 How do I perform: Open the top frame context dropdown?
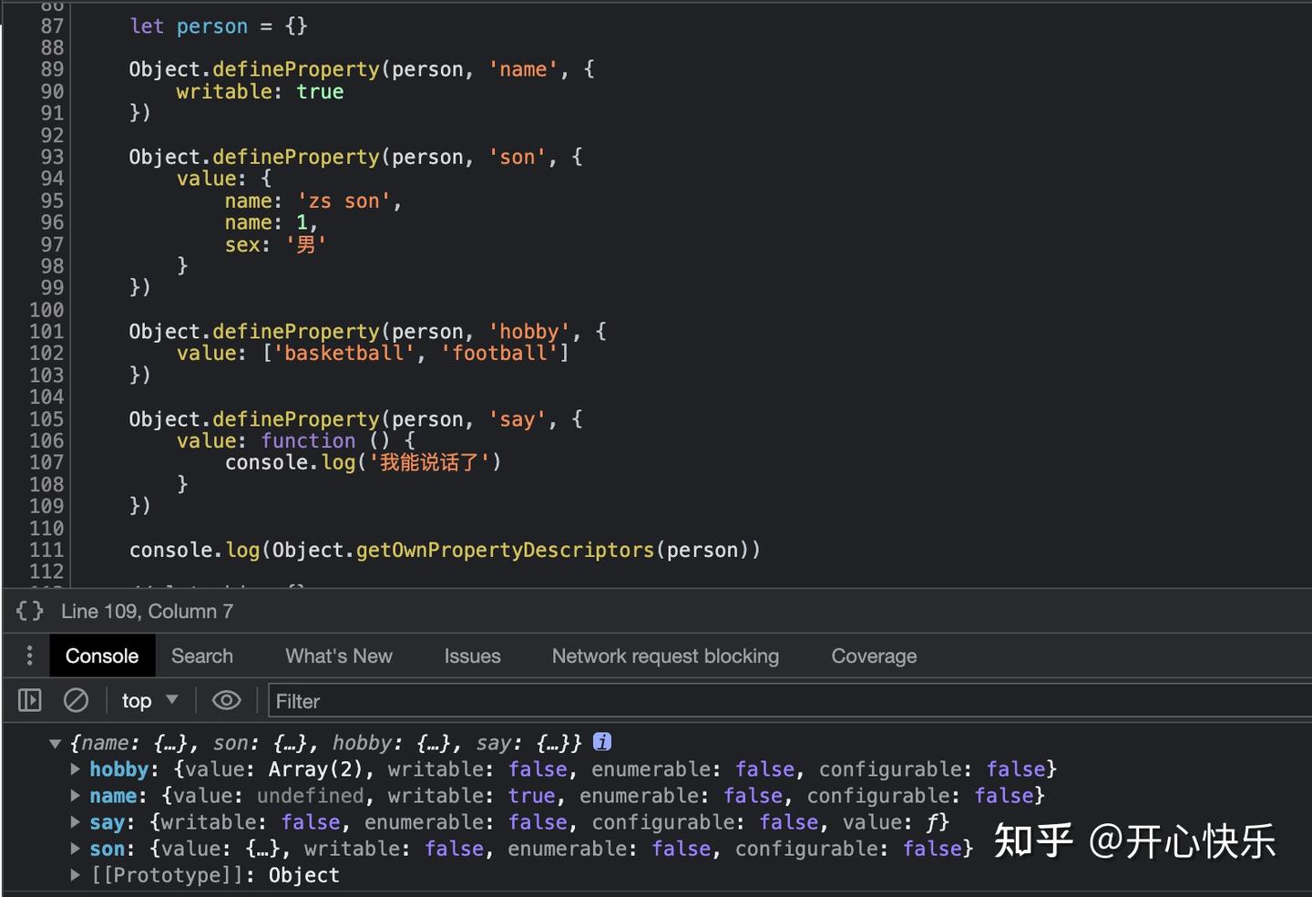(x=149, y=700)
